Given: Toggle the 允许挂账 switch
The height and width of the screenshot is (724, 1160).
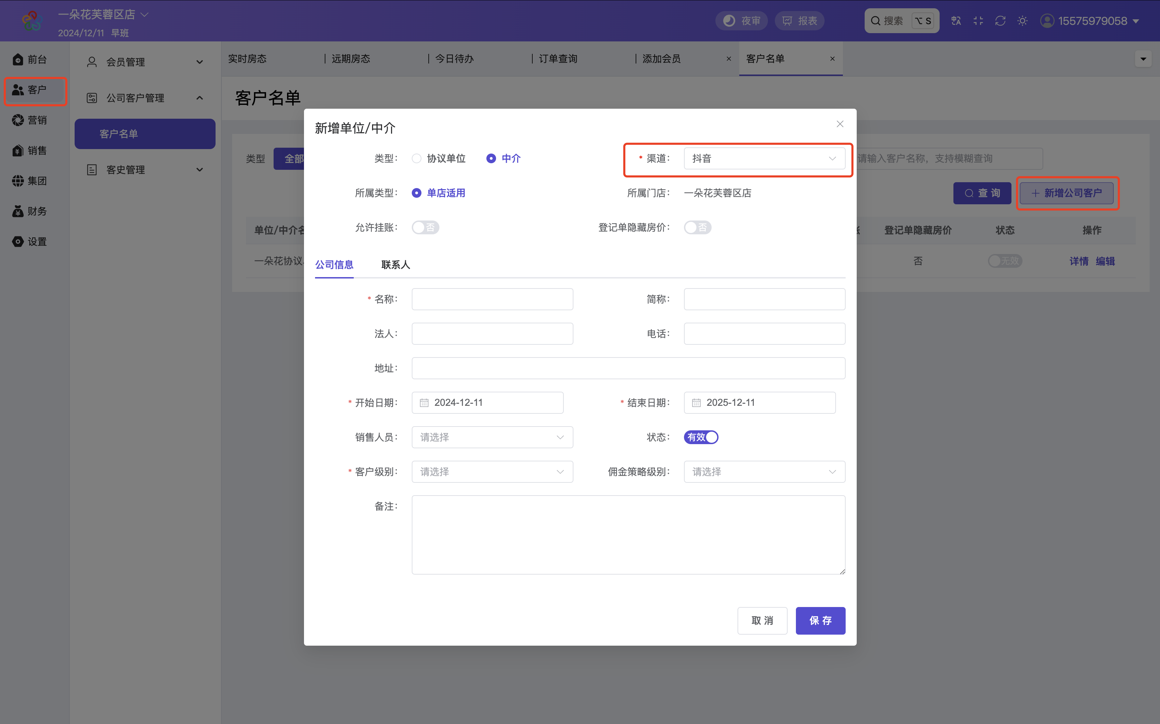Looking at the screenshot, I should [425, 227].
